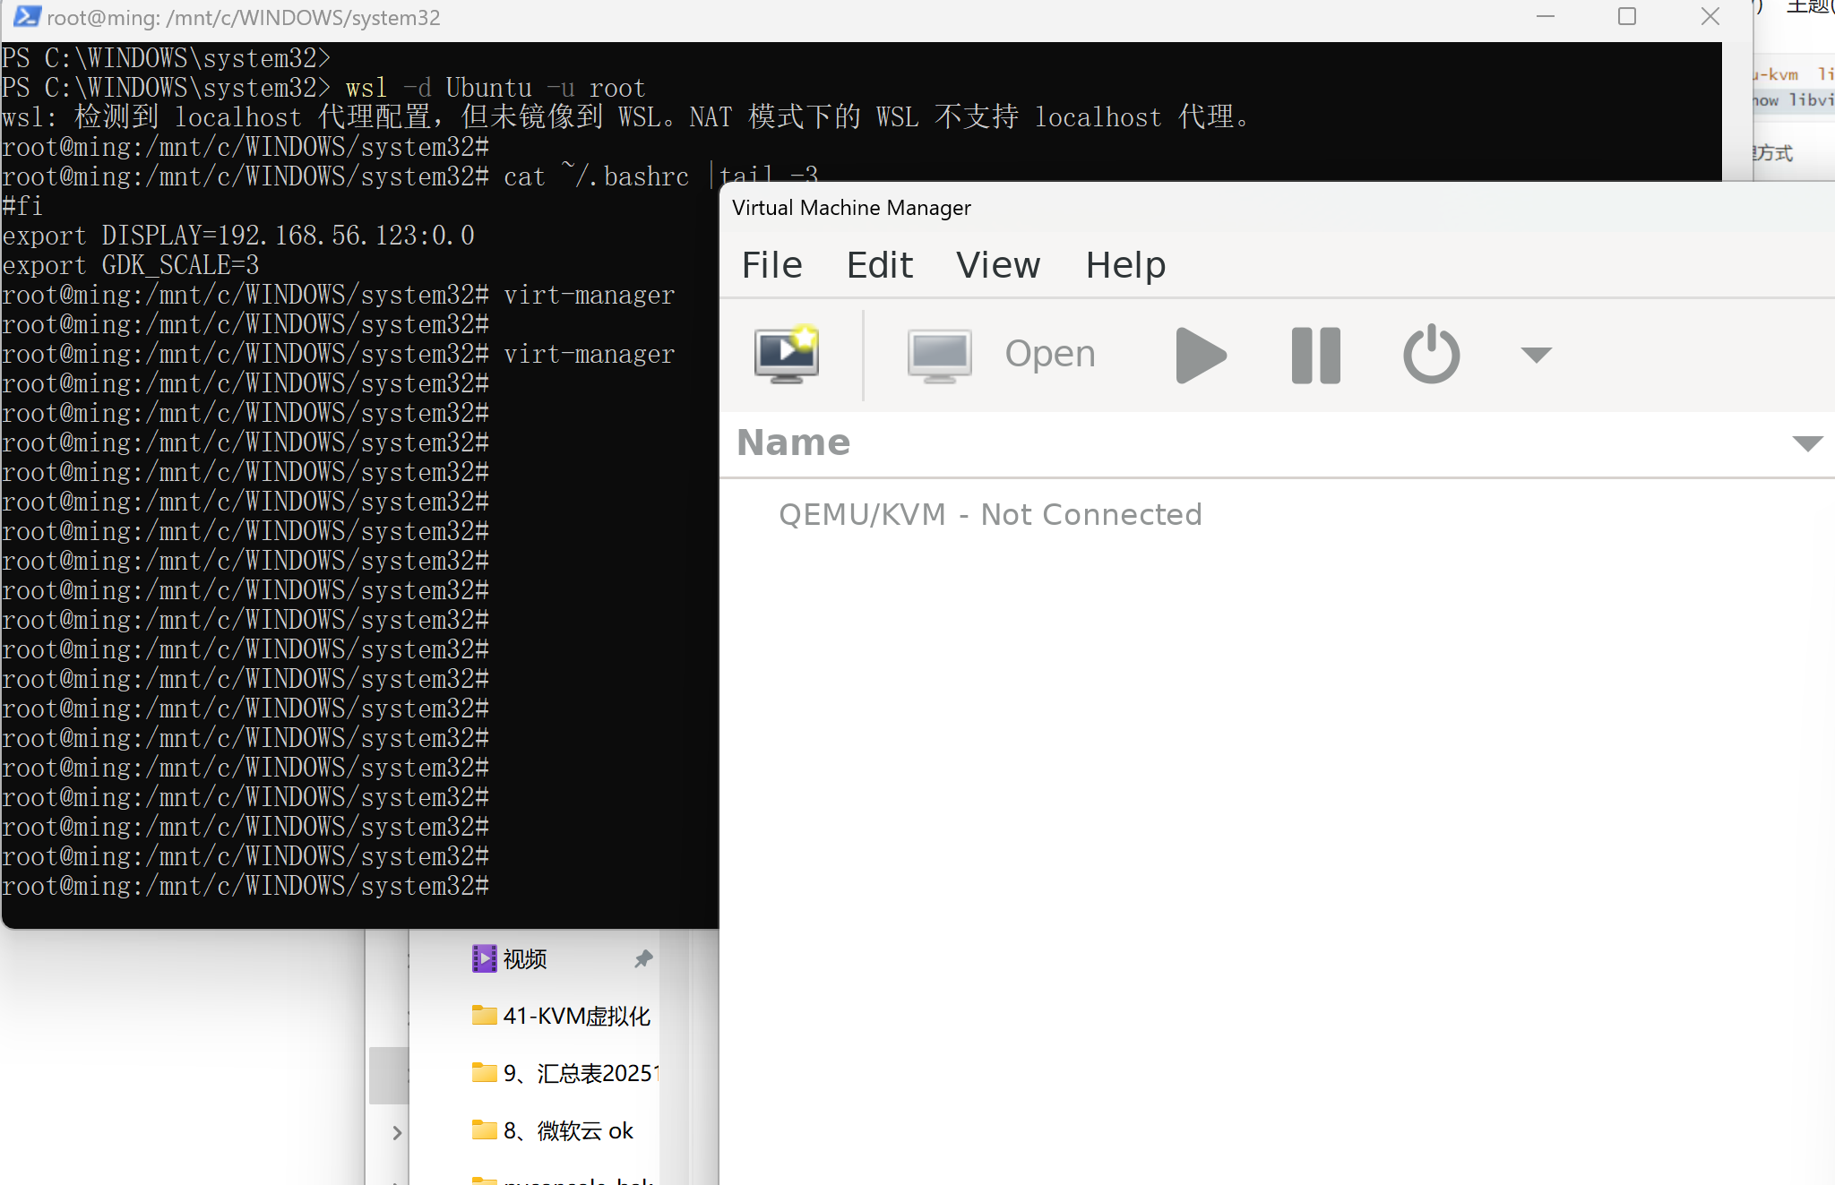Open the Edit menu
Screen dimensions: 1835x1185
tap(879, 265)
